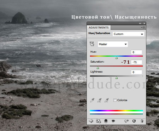Switch panel to expanded view icon
This screenshot has width=159, height=131.
(98, 121)
